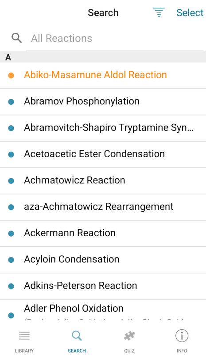Tap the Search tab magnifier icon
This screenshot has width=206, height=356.
(x=77, y=336)
